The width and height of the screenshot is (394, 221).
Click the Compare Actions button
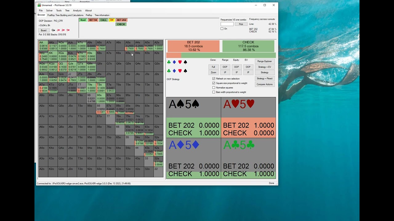click(265, 84)
